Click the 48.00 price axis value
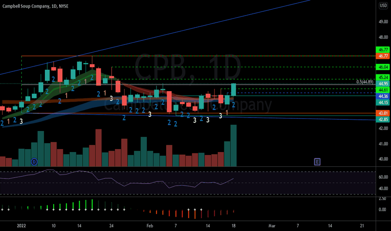The image size is (391, 231). pyautogui.click(x=383, y=37)
